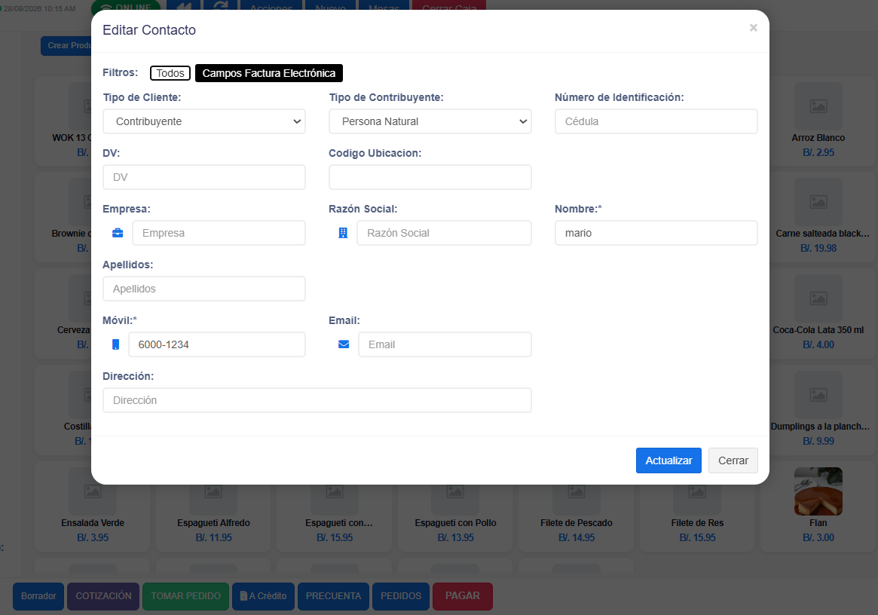Click the Espagueti con Pollo product name
This screenshot has height=615, width=878.
click(x=455, y=522)
